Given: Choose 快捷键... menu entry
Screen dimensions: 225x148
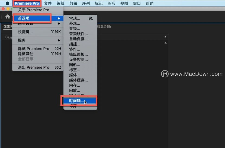Looking at the screenshot, I should coord(38,32).
